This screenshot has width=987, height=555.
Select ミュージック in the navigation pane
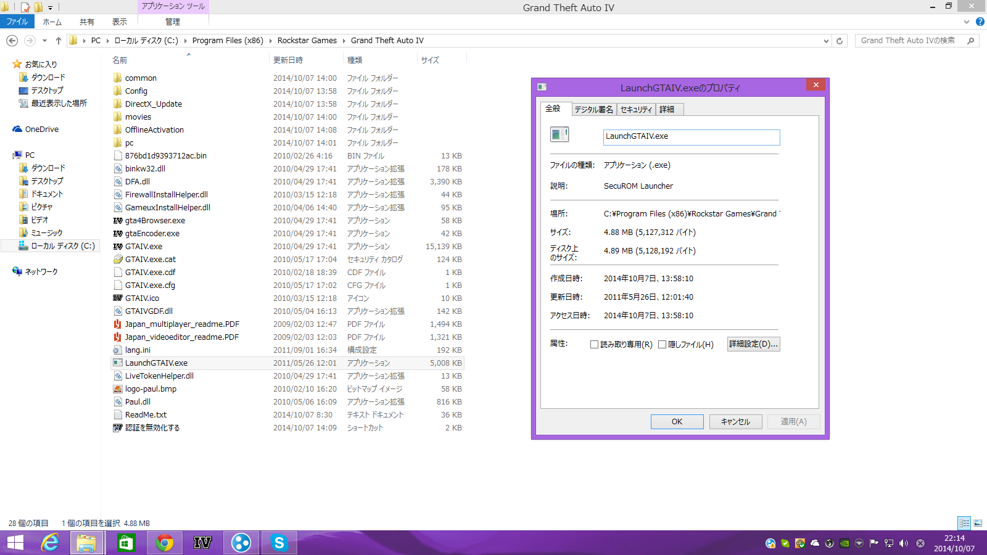click(x=47, y=233)
